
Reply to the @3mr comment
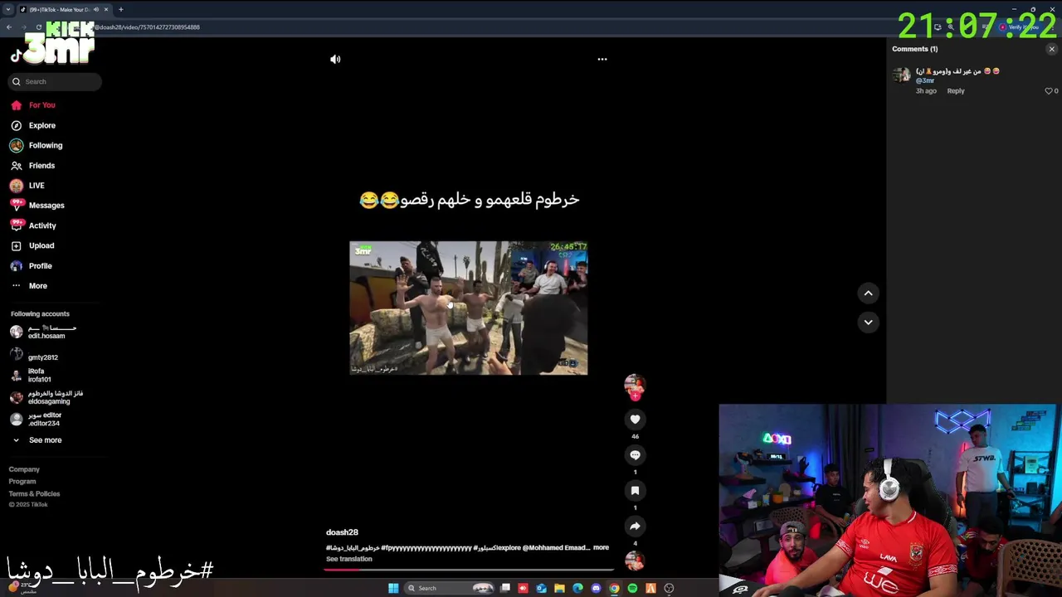(x=956, y=91)
